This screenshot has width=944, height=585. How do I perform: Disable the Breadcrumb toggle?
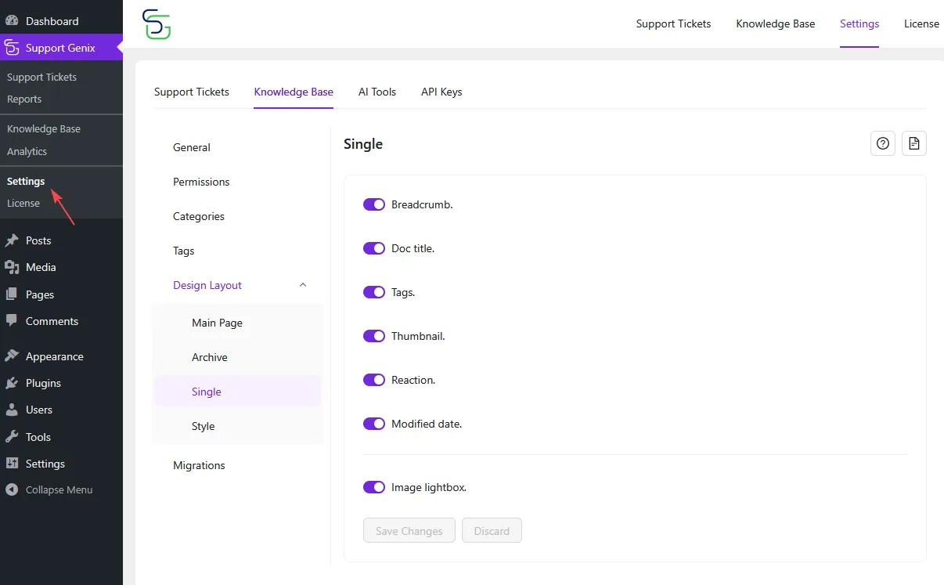374,204
